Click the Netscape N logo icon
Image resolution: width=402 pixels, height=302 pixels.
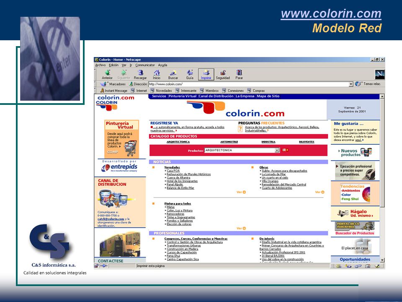(379, 74)
